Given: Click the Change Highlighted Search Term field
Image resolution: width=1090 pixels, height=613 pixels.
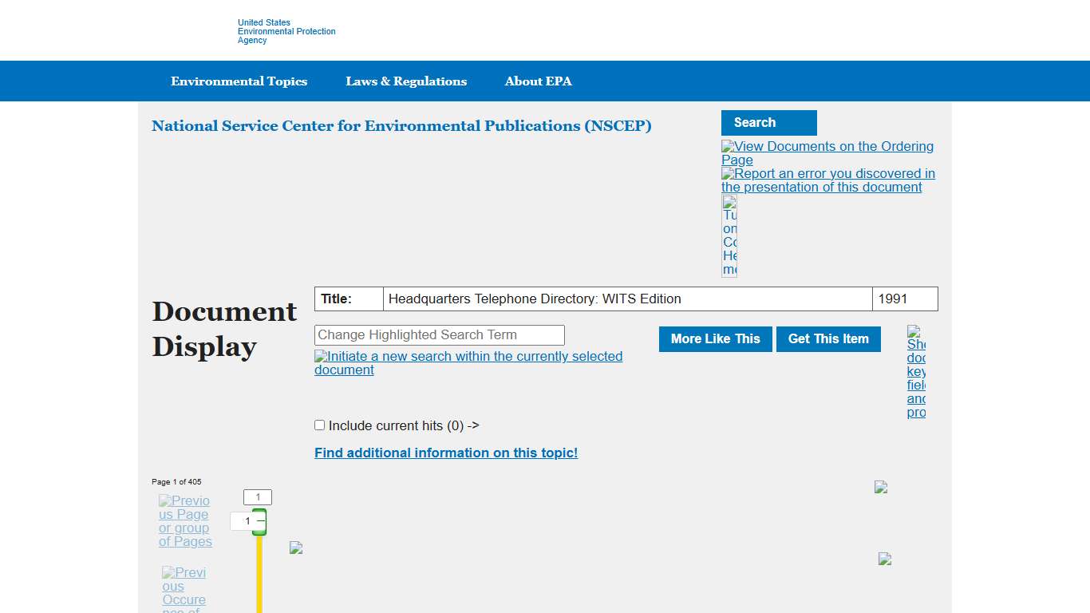Looking at the screenshot, I should click(440, 335).
